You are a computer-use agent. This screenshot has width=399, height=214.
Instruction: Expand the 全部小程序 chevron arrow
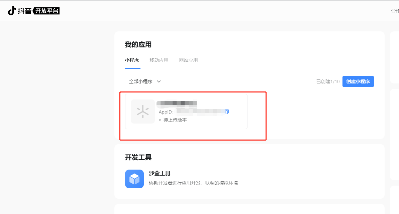click(x=159, y=81)
